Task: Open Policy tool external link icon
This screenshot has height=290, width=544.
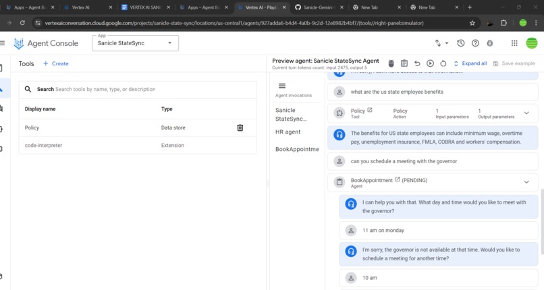Action: click(370, 110)
